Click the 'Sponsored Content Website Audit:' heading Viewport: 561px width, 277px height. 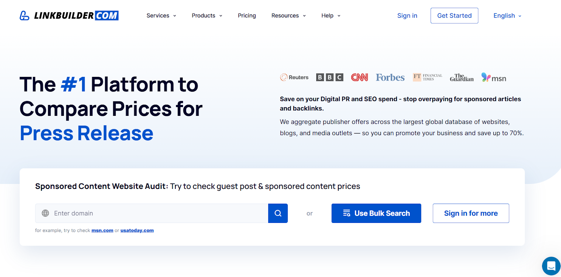coord(102,186)
